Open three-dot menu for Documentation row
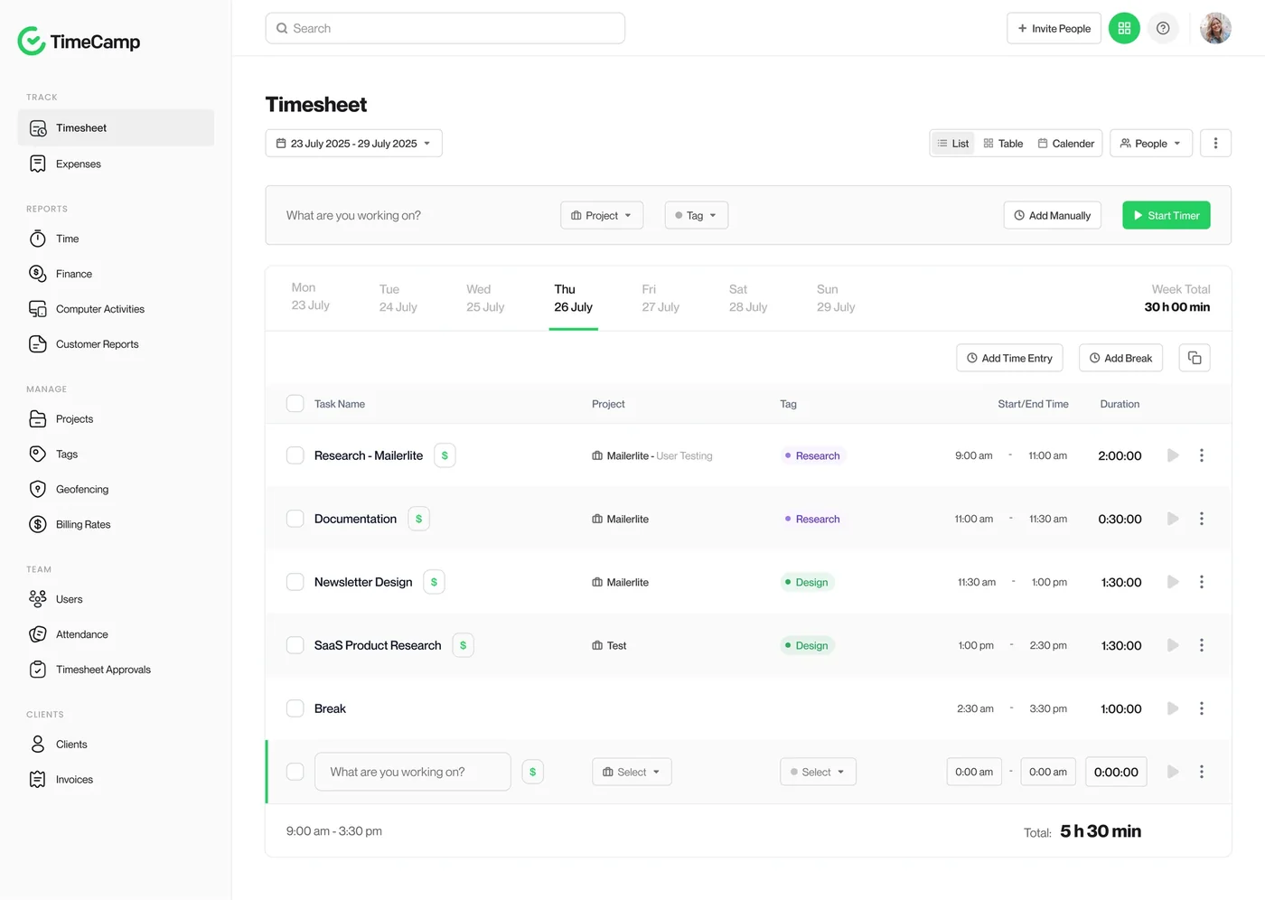The image size is (1265, 900). (x=1202, y=519)
